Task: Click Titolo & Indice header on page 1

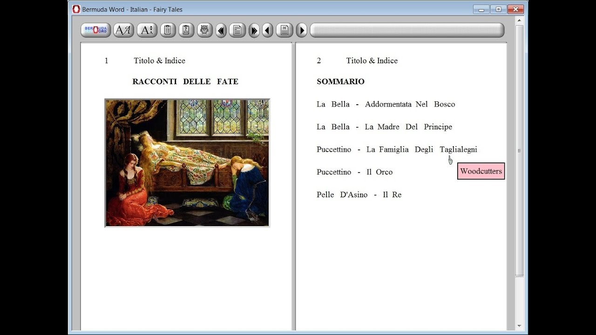Action: coord(159,60)
